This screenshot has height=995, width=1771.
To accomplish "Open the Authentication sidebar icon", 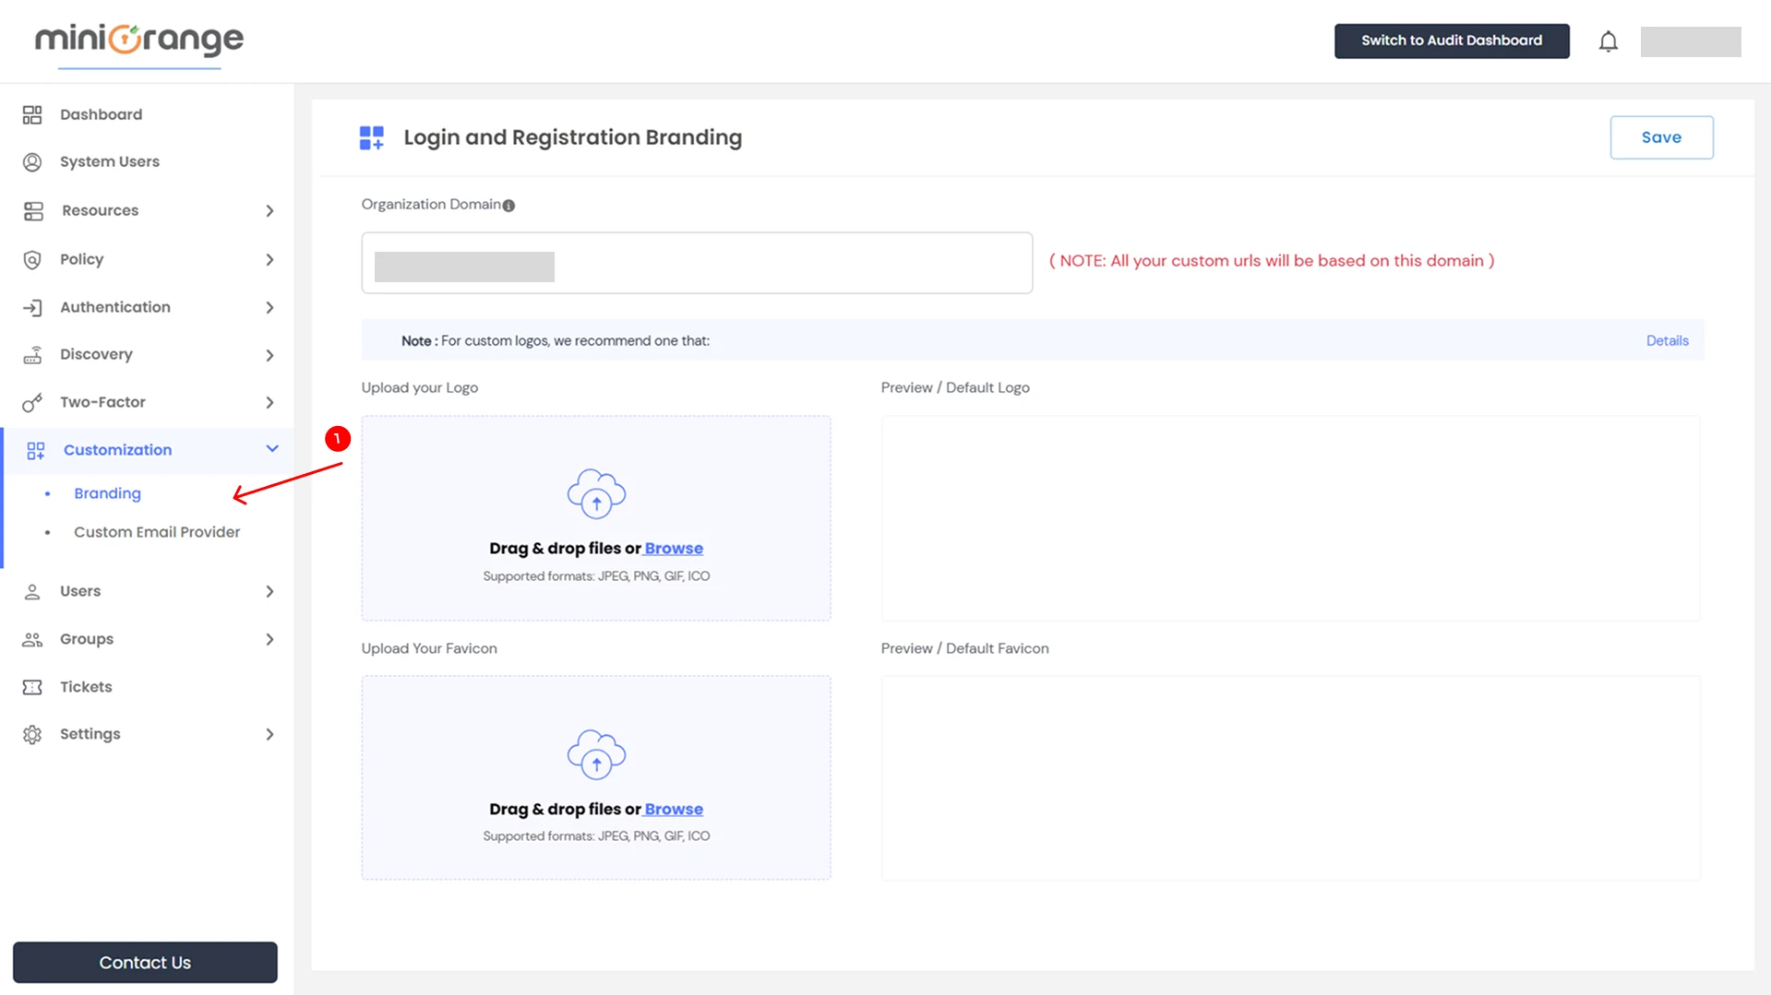I will coord(33,307).
